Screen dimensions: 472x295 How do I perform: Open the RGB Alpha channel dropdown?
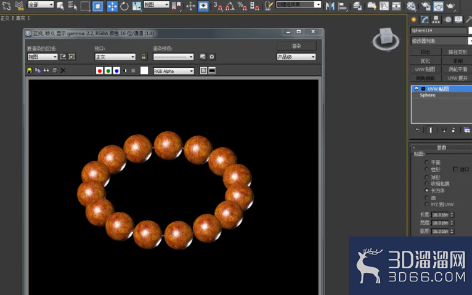coord(173,71)
